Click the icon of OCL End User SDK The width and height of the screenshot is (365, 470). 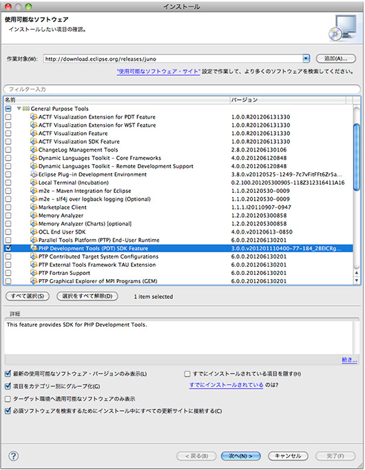pyautogui.click(x=34, y=232)
